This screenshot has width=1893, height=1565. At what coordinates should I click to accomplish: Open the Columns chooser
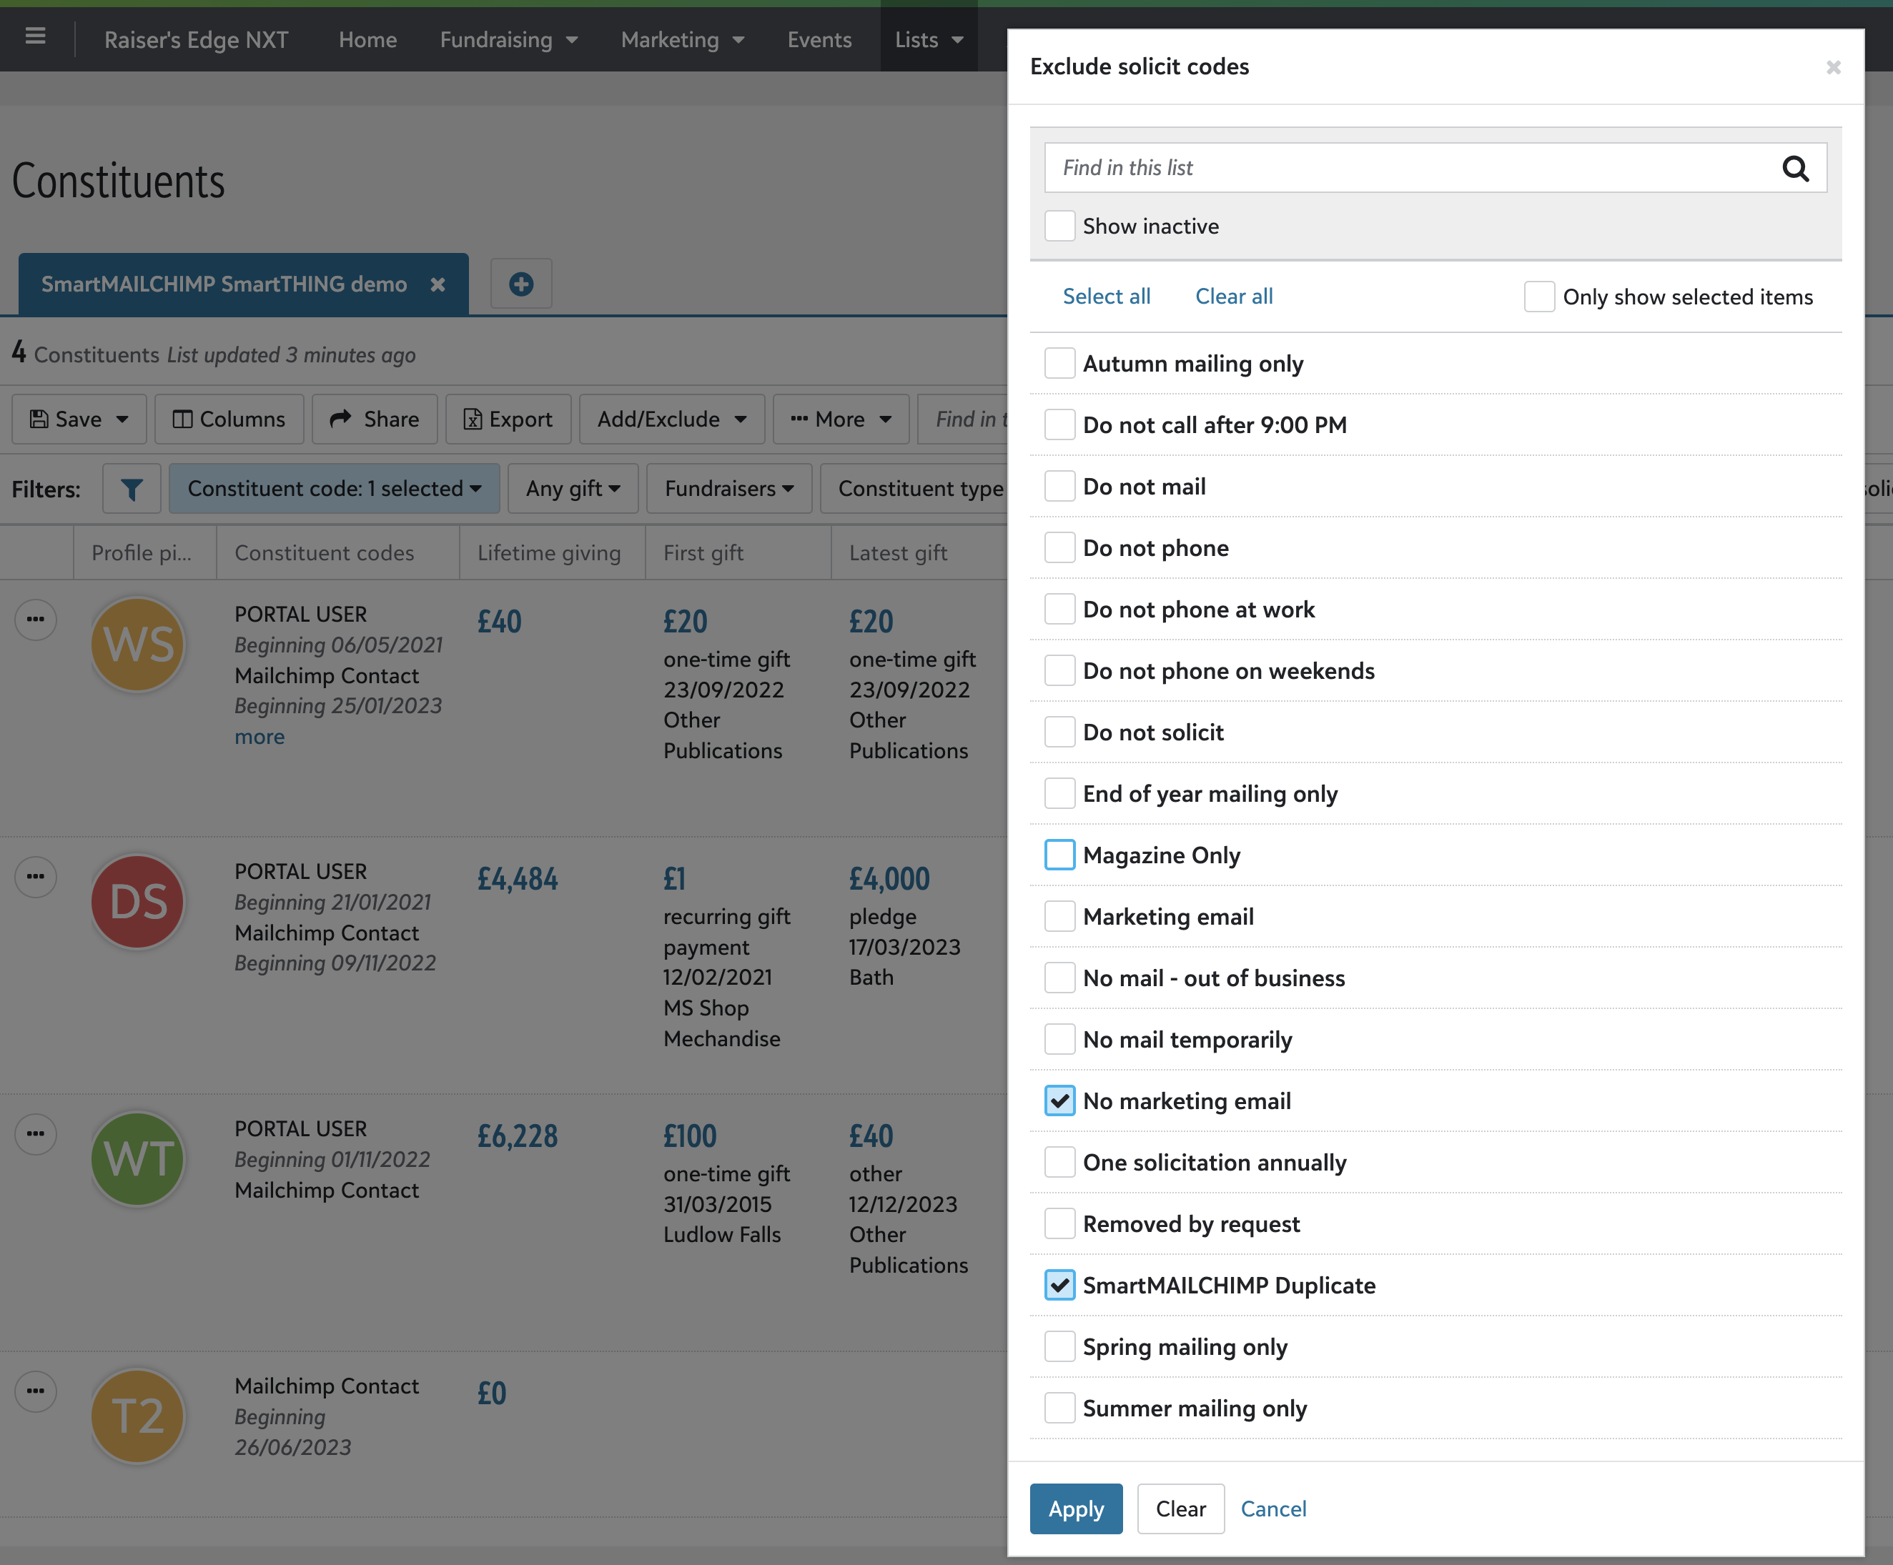tap(229, 419)
